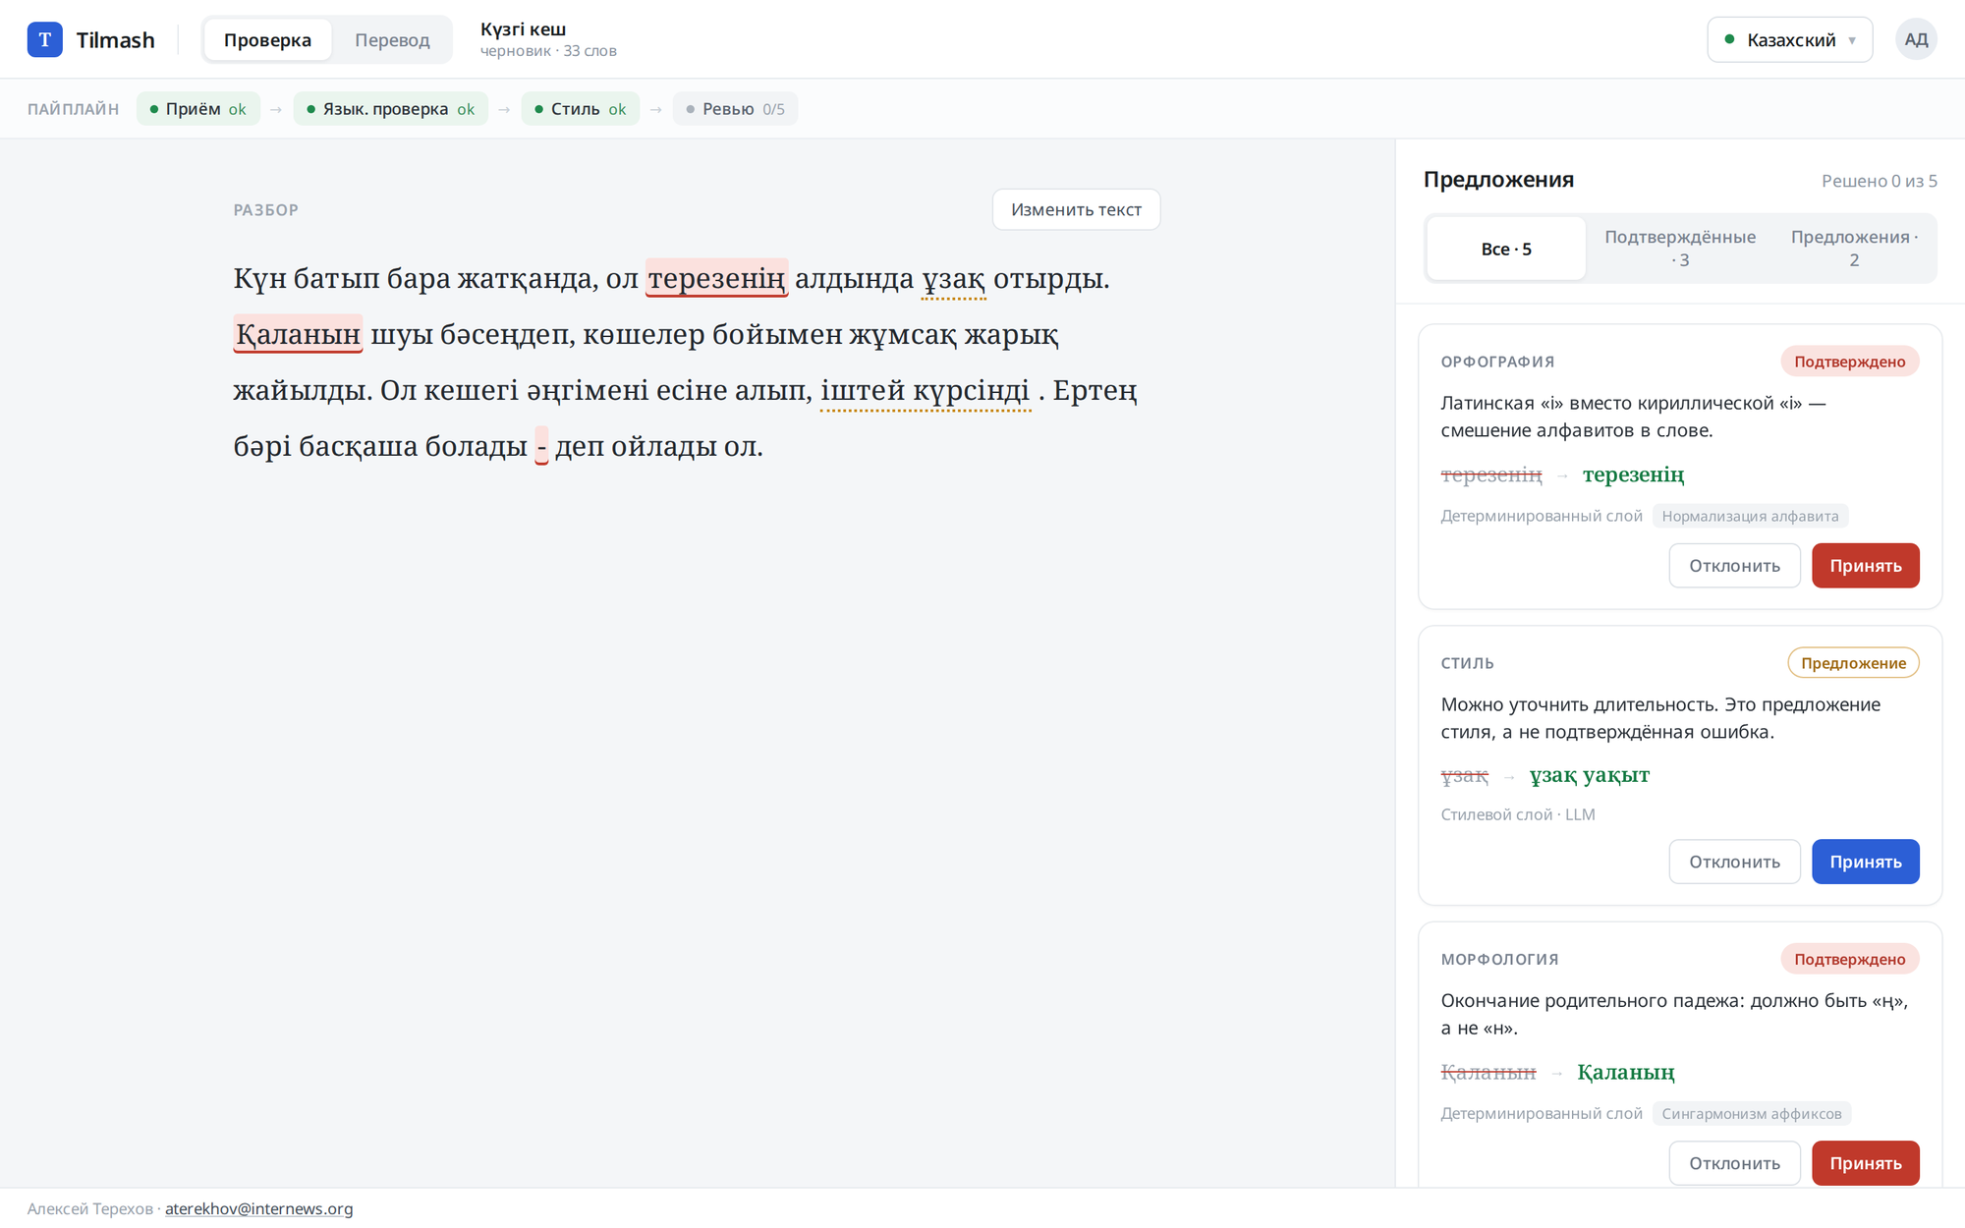This screenshot has width=1965, height=1228.
Task: Click the черновик · 33 слов status
Action: 548,51
